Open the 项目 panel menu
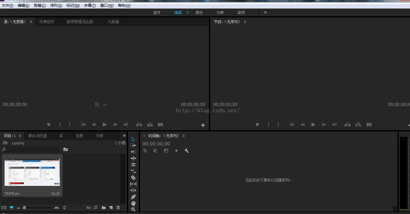 coord(20,136)
